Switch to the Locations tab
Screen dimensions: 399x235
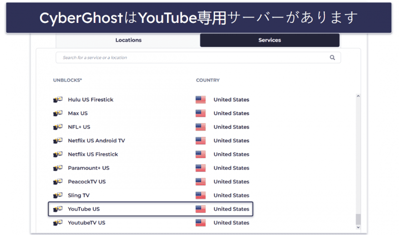(128, 40)
